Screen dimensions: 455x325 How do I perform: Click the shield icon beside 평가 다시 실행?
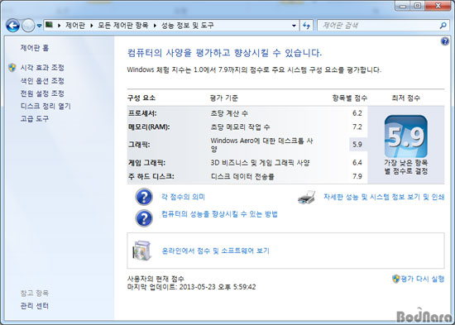click(x=395, y=279)
